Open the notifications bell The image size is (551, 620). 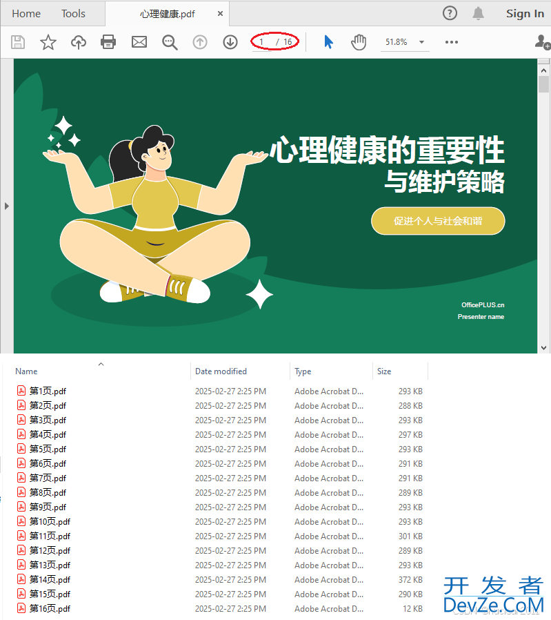(x=478, y=13)
